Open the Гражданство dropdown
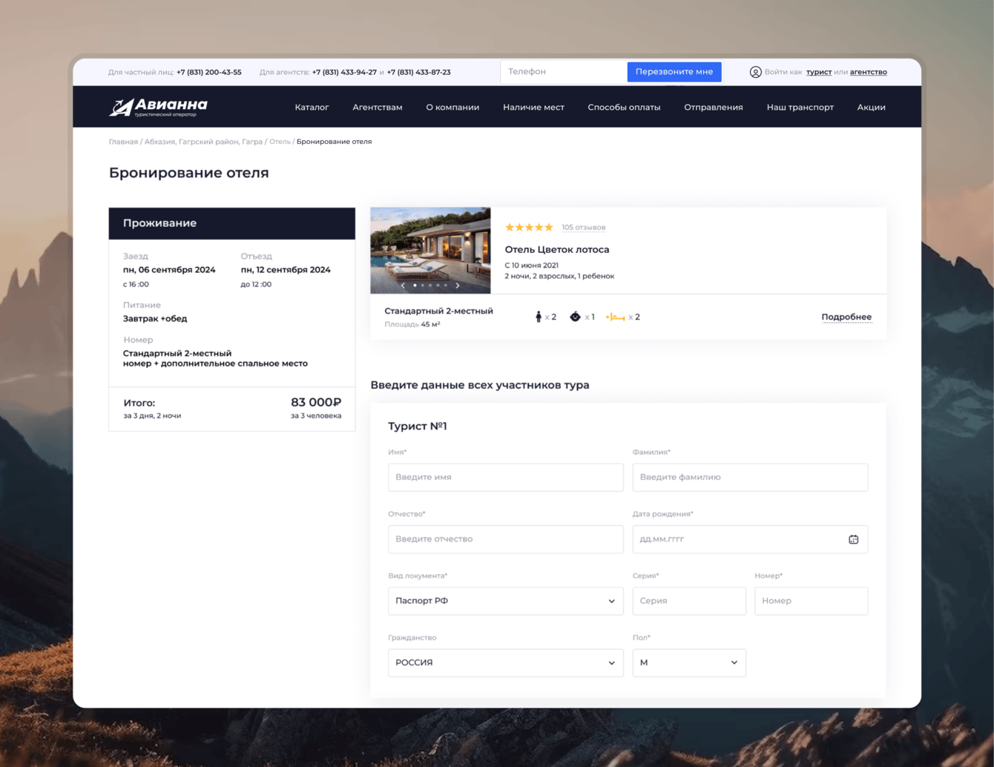994x767 pixels. [x=505, y=662]
